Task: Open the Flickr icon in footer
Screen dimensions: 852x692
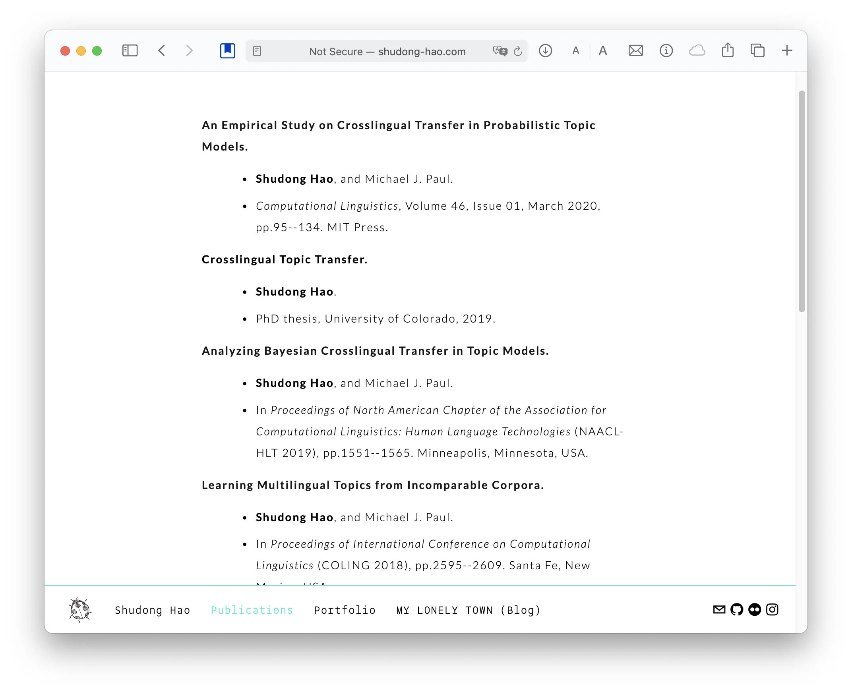Action: click(x=754, y=609)
